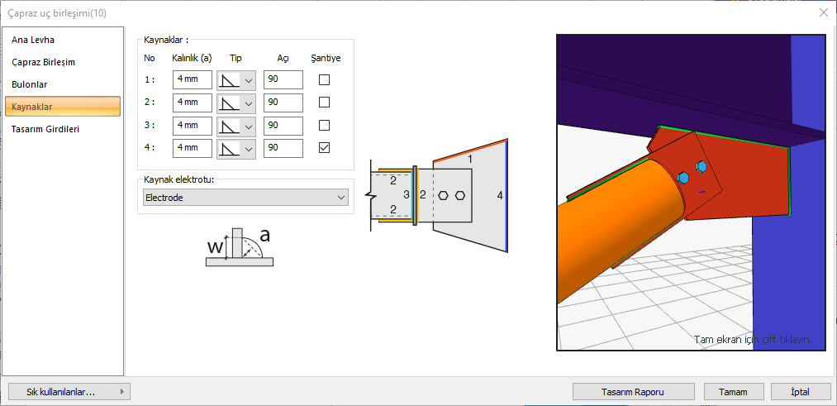Screen dimensions: 837x406
Task: Open the Kaynak elektrotu Electrode dropdown
Action: pos(245,198)
